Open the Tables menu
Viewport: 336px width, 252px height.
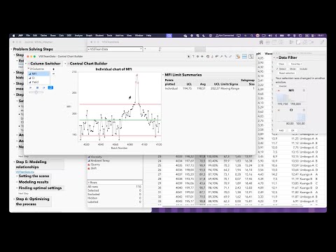click(43, 36)
